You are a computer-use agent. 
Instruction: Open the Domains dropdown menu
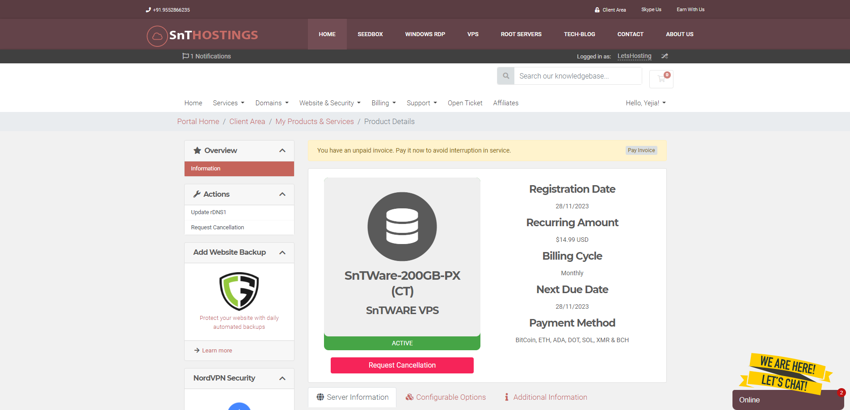click(x=272, y=103)
